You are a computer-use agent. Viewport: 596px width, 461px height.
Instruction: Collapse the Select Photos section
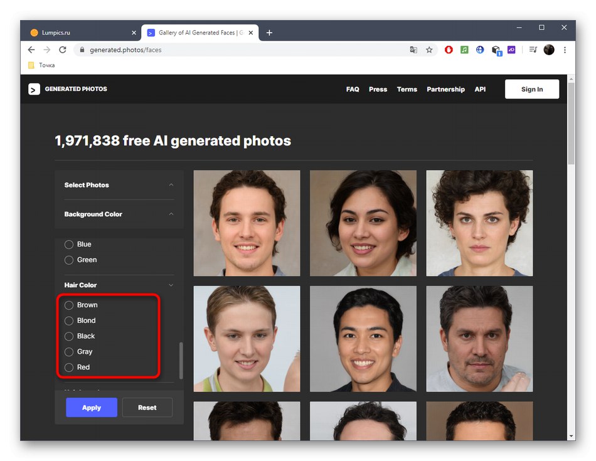tap(171, 185)
